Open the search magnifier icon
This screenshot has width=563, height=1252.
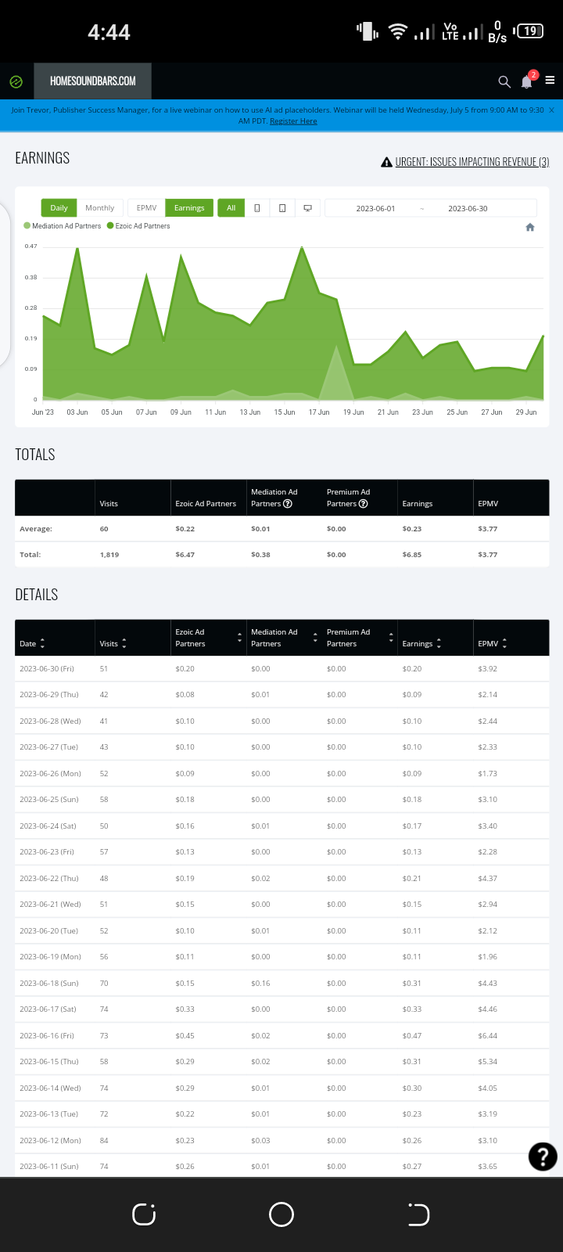(x=504, y=81)
